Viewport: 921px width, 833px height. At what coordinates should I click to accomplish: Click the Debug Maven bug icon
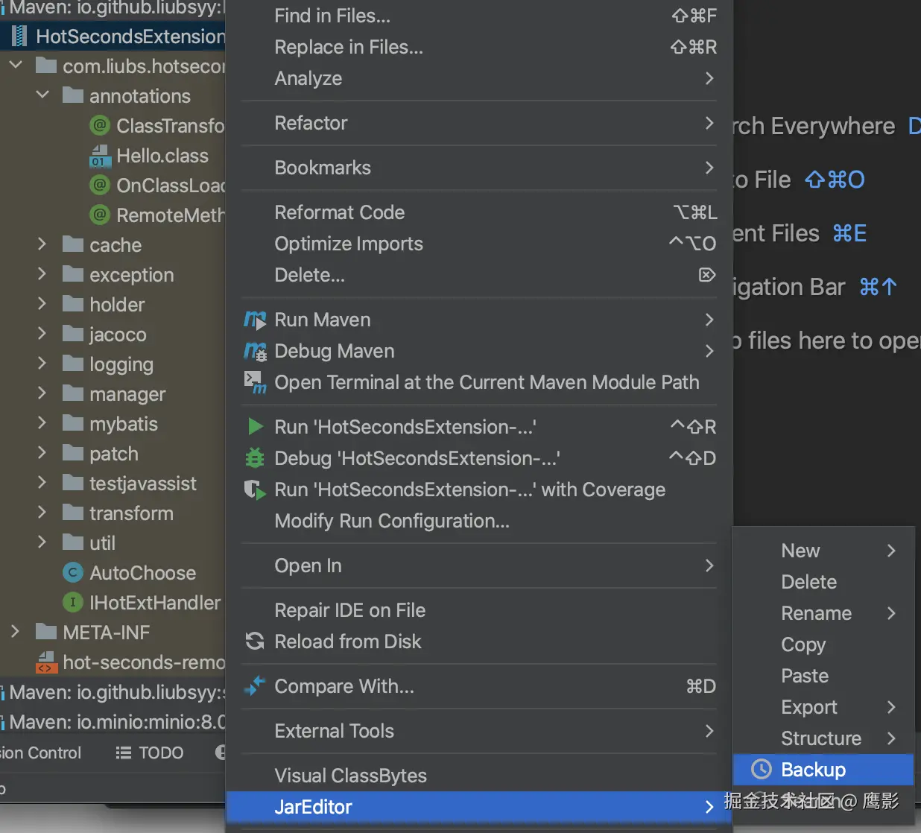tap(255, 351)
